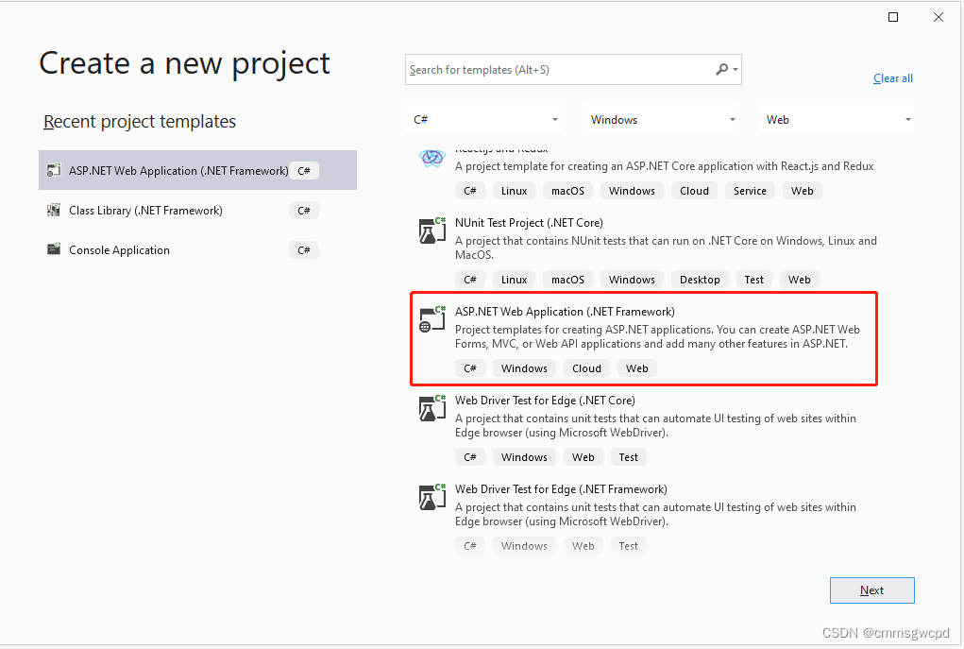The width and height of the screenshot is (964, 649).
Task: Click Test tag on NUnit Test Project
Action: [753, 280]
